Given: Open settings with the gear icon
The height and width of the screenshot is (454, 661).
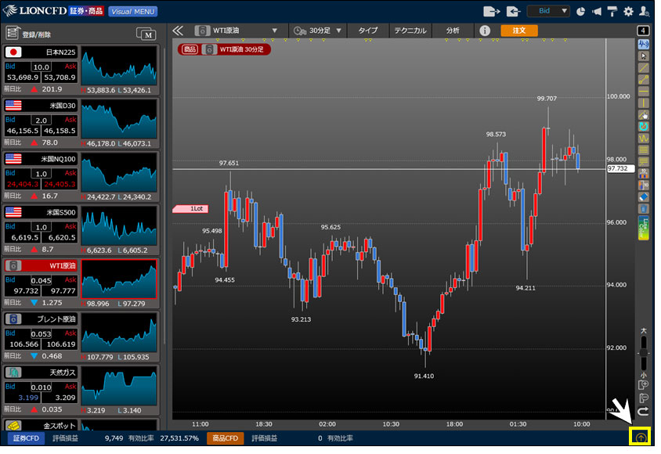Looking at the screenshot, I should tap(628, 12).
